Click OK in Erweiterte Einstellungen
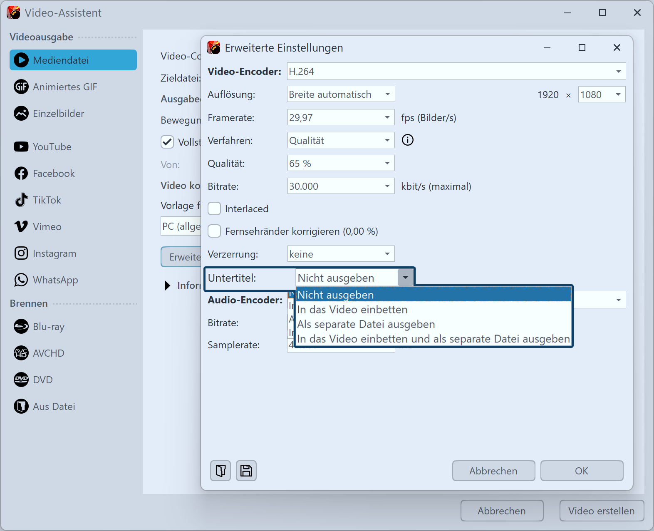The height and width of the screenshot is (531, 654). pyautogui.click(x=581, y=471)
